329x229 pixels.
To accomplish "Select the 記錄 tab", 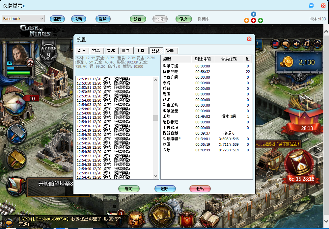I will [156, 51].
